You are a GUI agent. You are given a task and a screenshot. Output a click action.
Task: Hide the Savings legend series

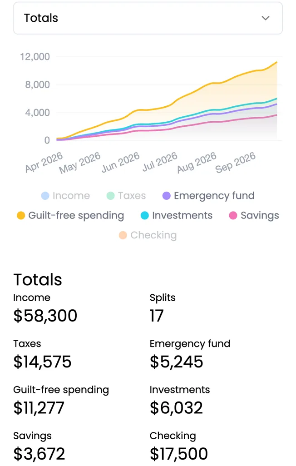[254, 215]
